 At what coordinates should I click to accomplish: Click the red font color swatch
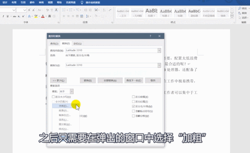point(43,16)
